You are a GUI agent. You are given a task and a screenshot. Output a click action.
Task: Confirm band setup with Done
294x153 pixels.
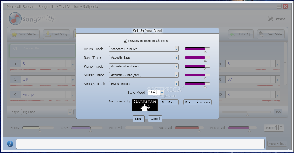(x=139, y=119)
